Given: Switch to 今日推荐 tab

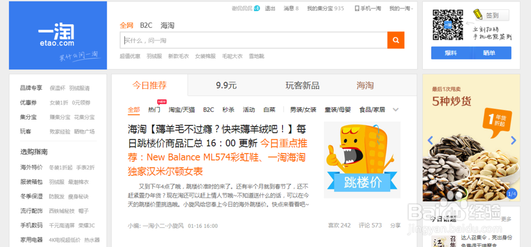Looking at the screenshot, I should tap(149, 85).
